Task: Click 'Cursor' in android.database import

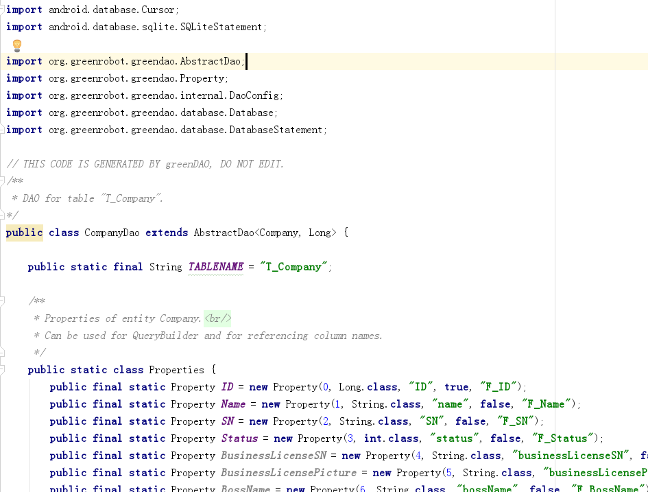Action: (x=158, y=10)
